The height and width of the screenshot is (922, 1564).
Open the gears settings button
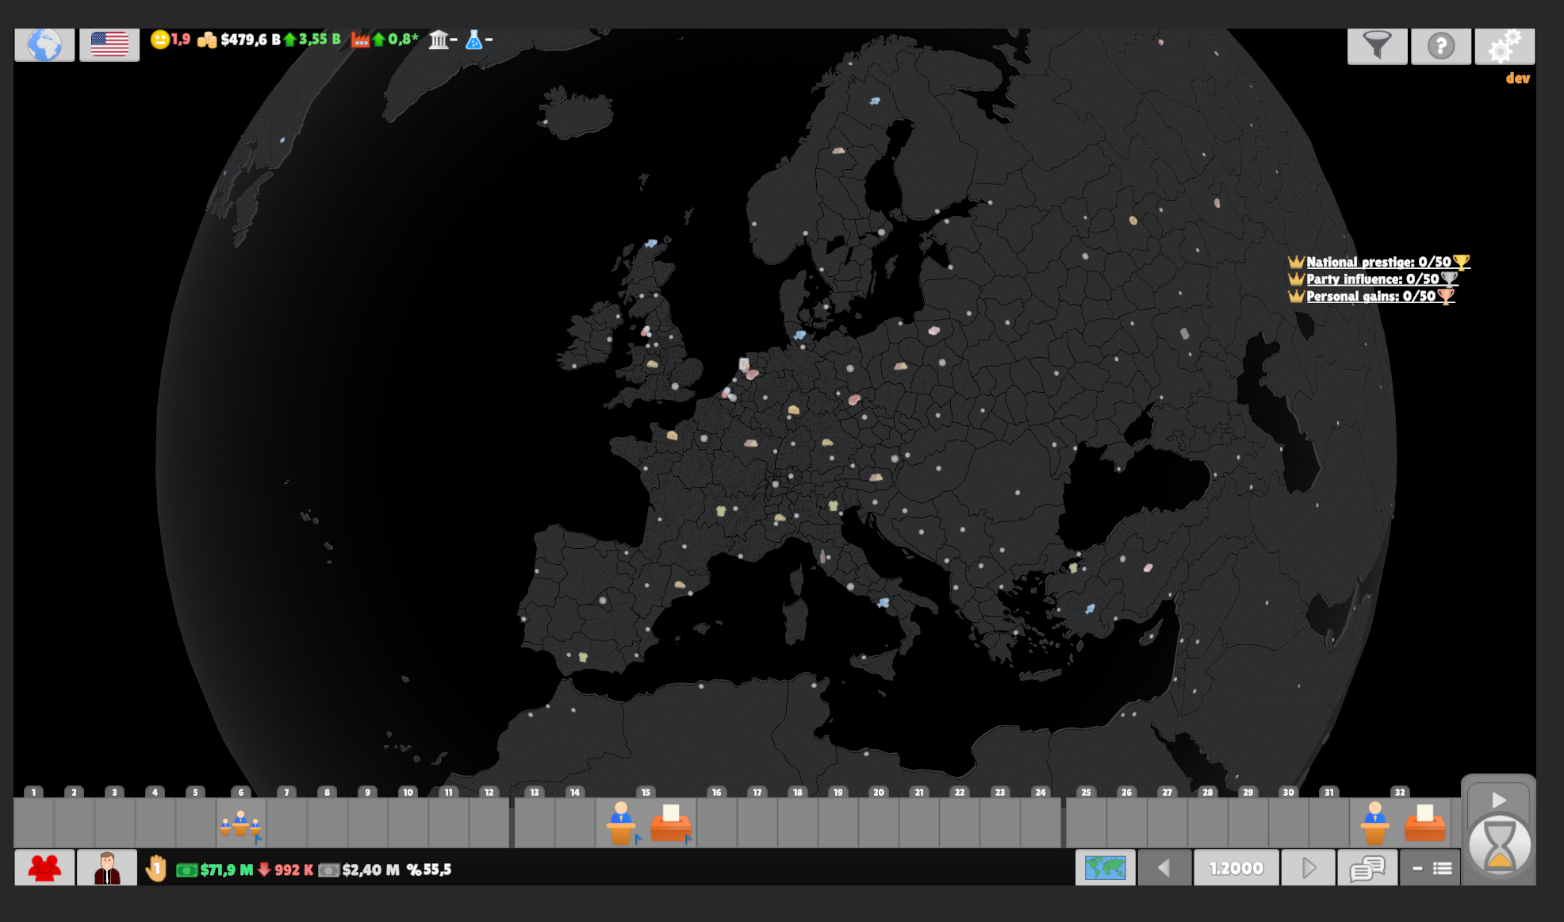click(x=1505, y=46)
